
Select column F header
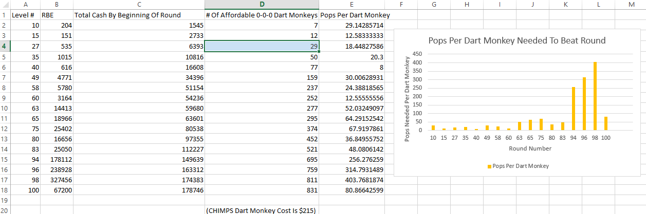pyautogui.click(x=400, y=5)
